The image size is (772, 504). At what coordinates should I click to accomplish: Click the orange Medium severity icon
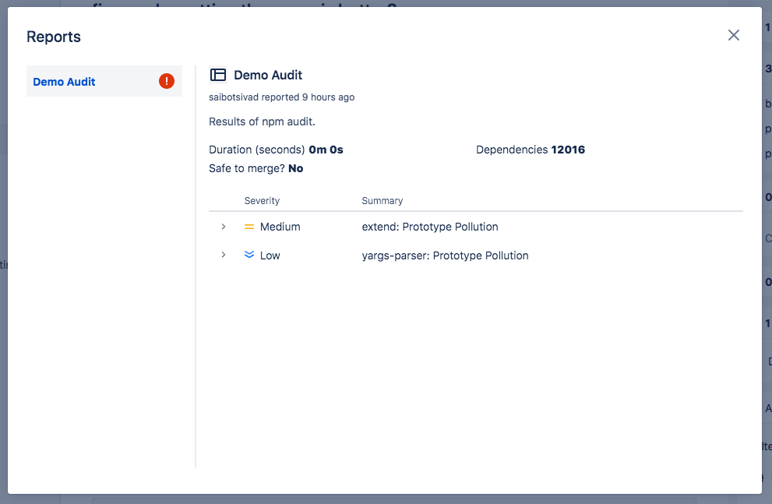[x=249, y=227]
